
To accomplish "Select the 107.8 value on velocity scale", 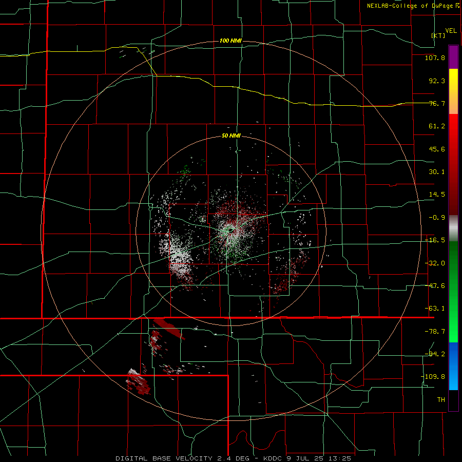I will click(x=435, y=57).
